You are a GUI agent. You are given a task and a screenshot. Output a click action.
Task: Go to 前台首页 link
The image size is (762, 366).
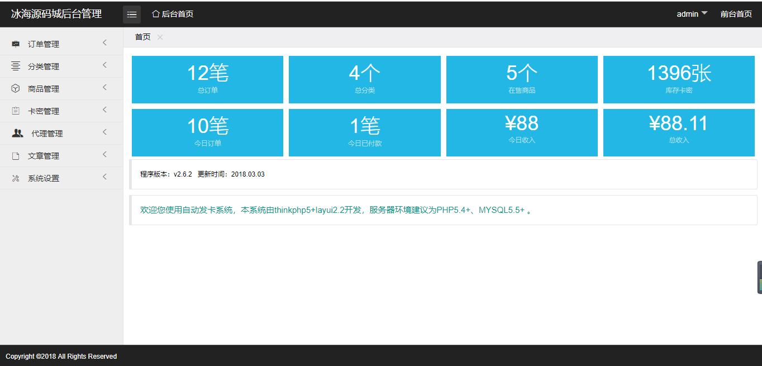coord(736,14)
